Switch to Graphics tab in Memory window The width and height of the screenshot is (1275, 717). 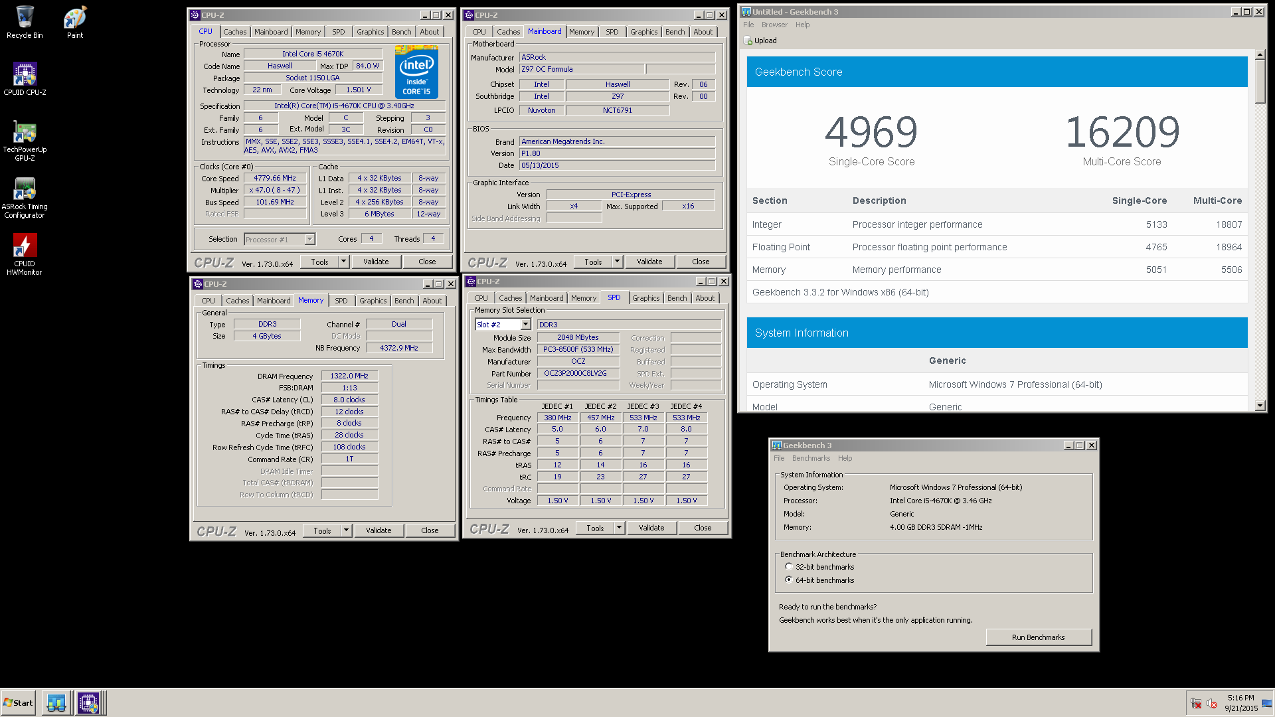373,301
